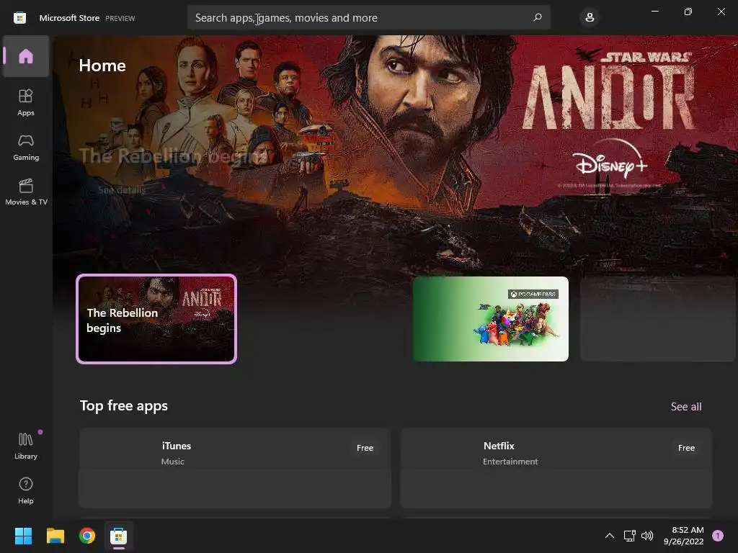This screenshot has height=553, width=738.
Task: Click See all for Top free apps
Action: pyautogui.click(x=686, y=406)
